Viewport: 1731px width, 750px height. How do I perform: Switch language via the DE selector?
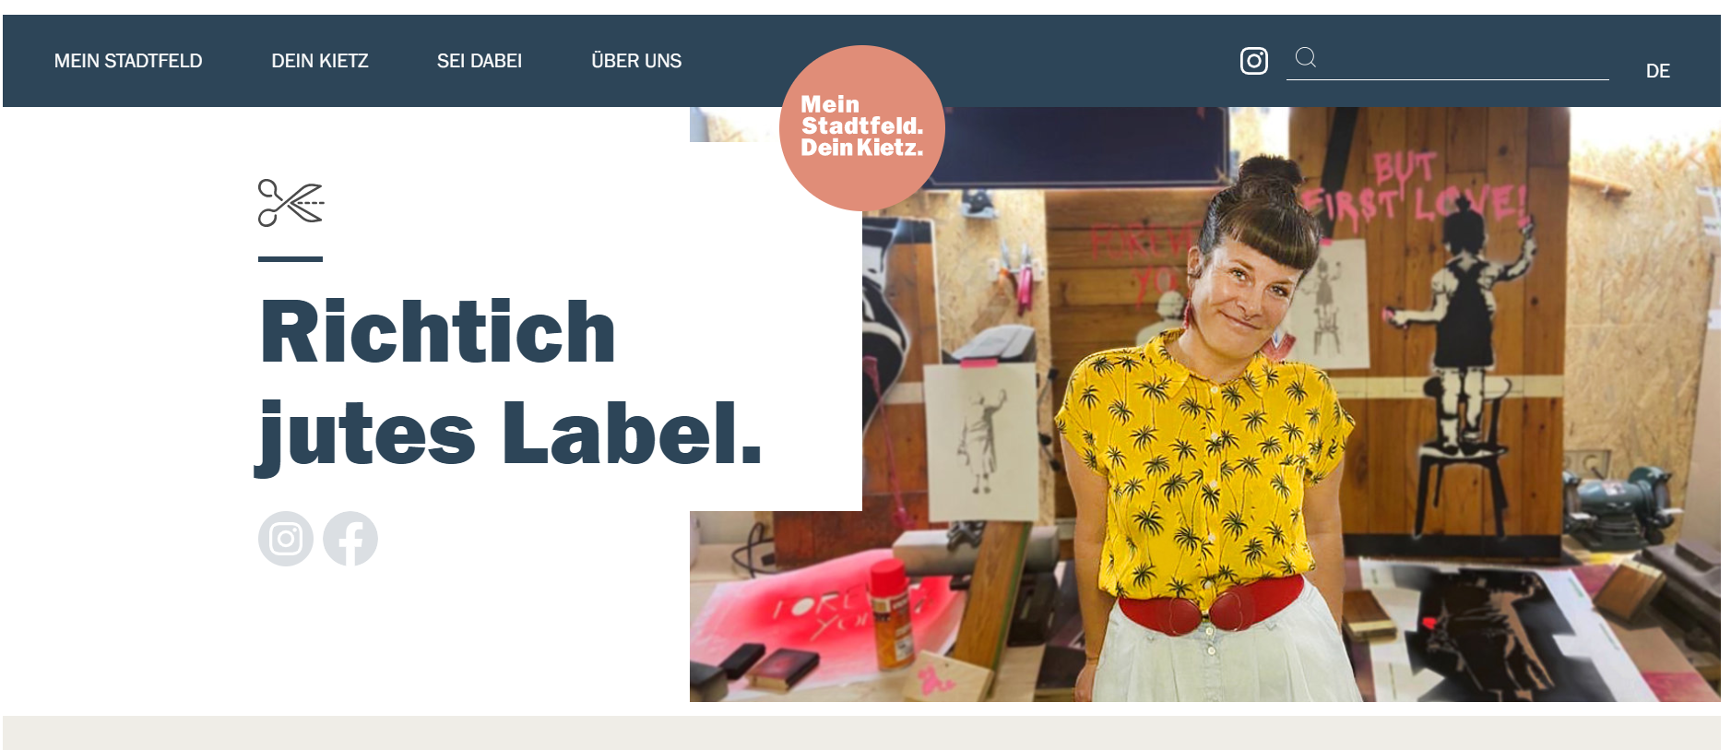1657,71
